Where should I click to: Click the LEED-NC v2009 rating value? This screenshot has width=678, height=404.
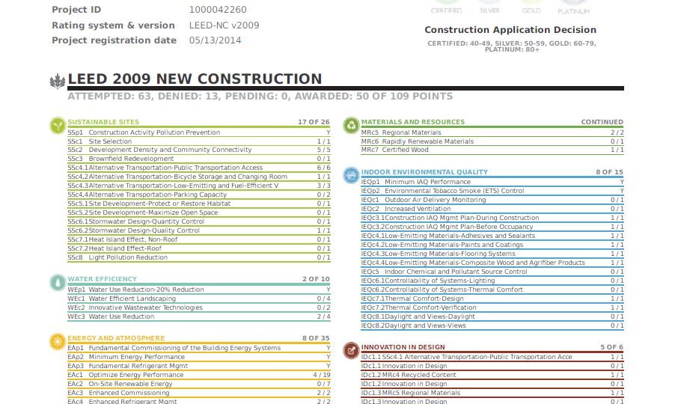tap(224, 25)
